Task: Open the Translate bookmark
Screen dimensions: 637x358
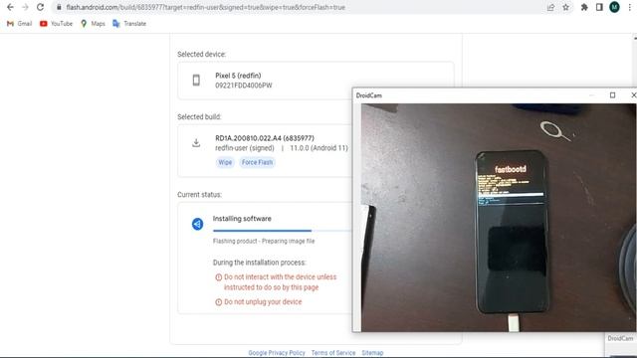Action: pyautogui.click(x=129, y=24)
